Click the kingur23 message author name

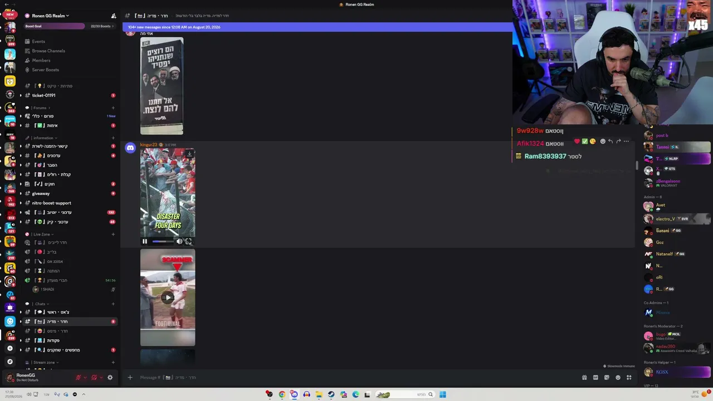[x=149, y=145]
